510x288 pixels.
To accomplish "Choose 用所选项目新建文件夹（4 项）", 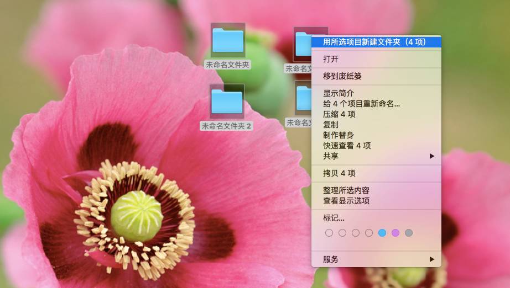I will pos(376,42).
